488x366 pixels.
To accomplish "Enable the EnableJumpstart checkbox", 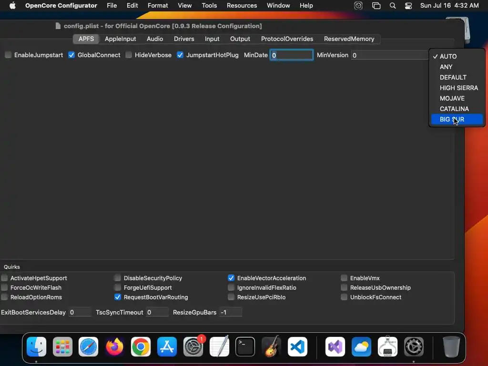I will click(x=8, y=55).
